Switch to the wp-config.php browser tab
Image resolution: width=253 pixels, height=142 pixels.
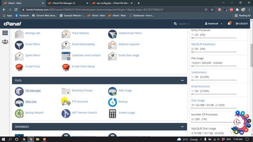pos(112,3)
